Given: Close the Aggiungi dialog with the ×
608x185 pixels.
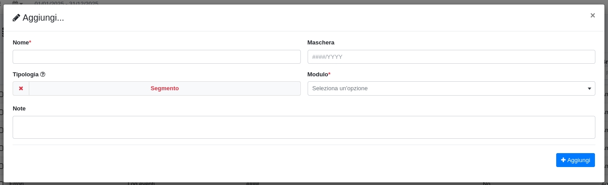Looking at the screenshot, I should coord(592,15).
